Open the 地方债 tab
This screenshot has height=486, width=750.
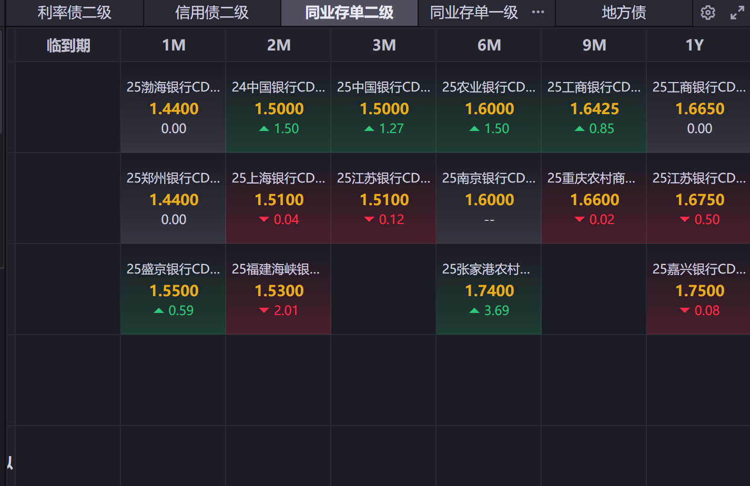tap(624, 13)
